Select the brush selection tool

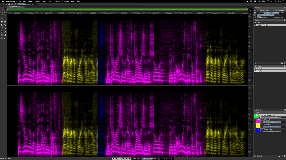[2, 15]
